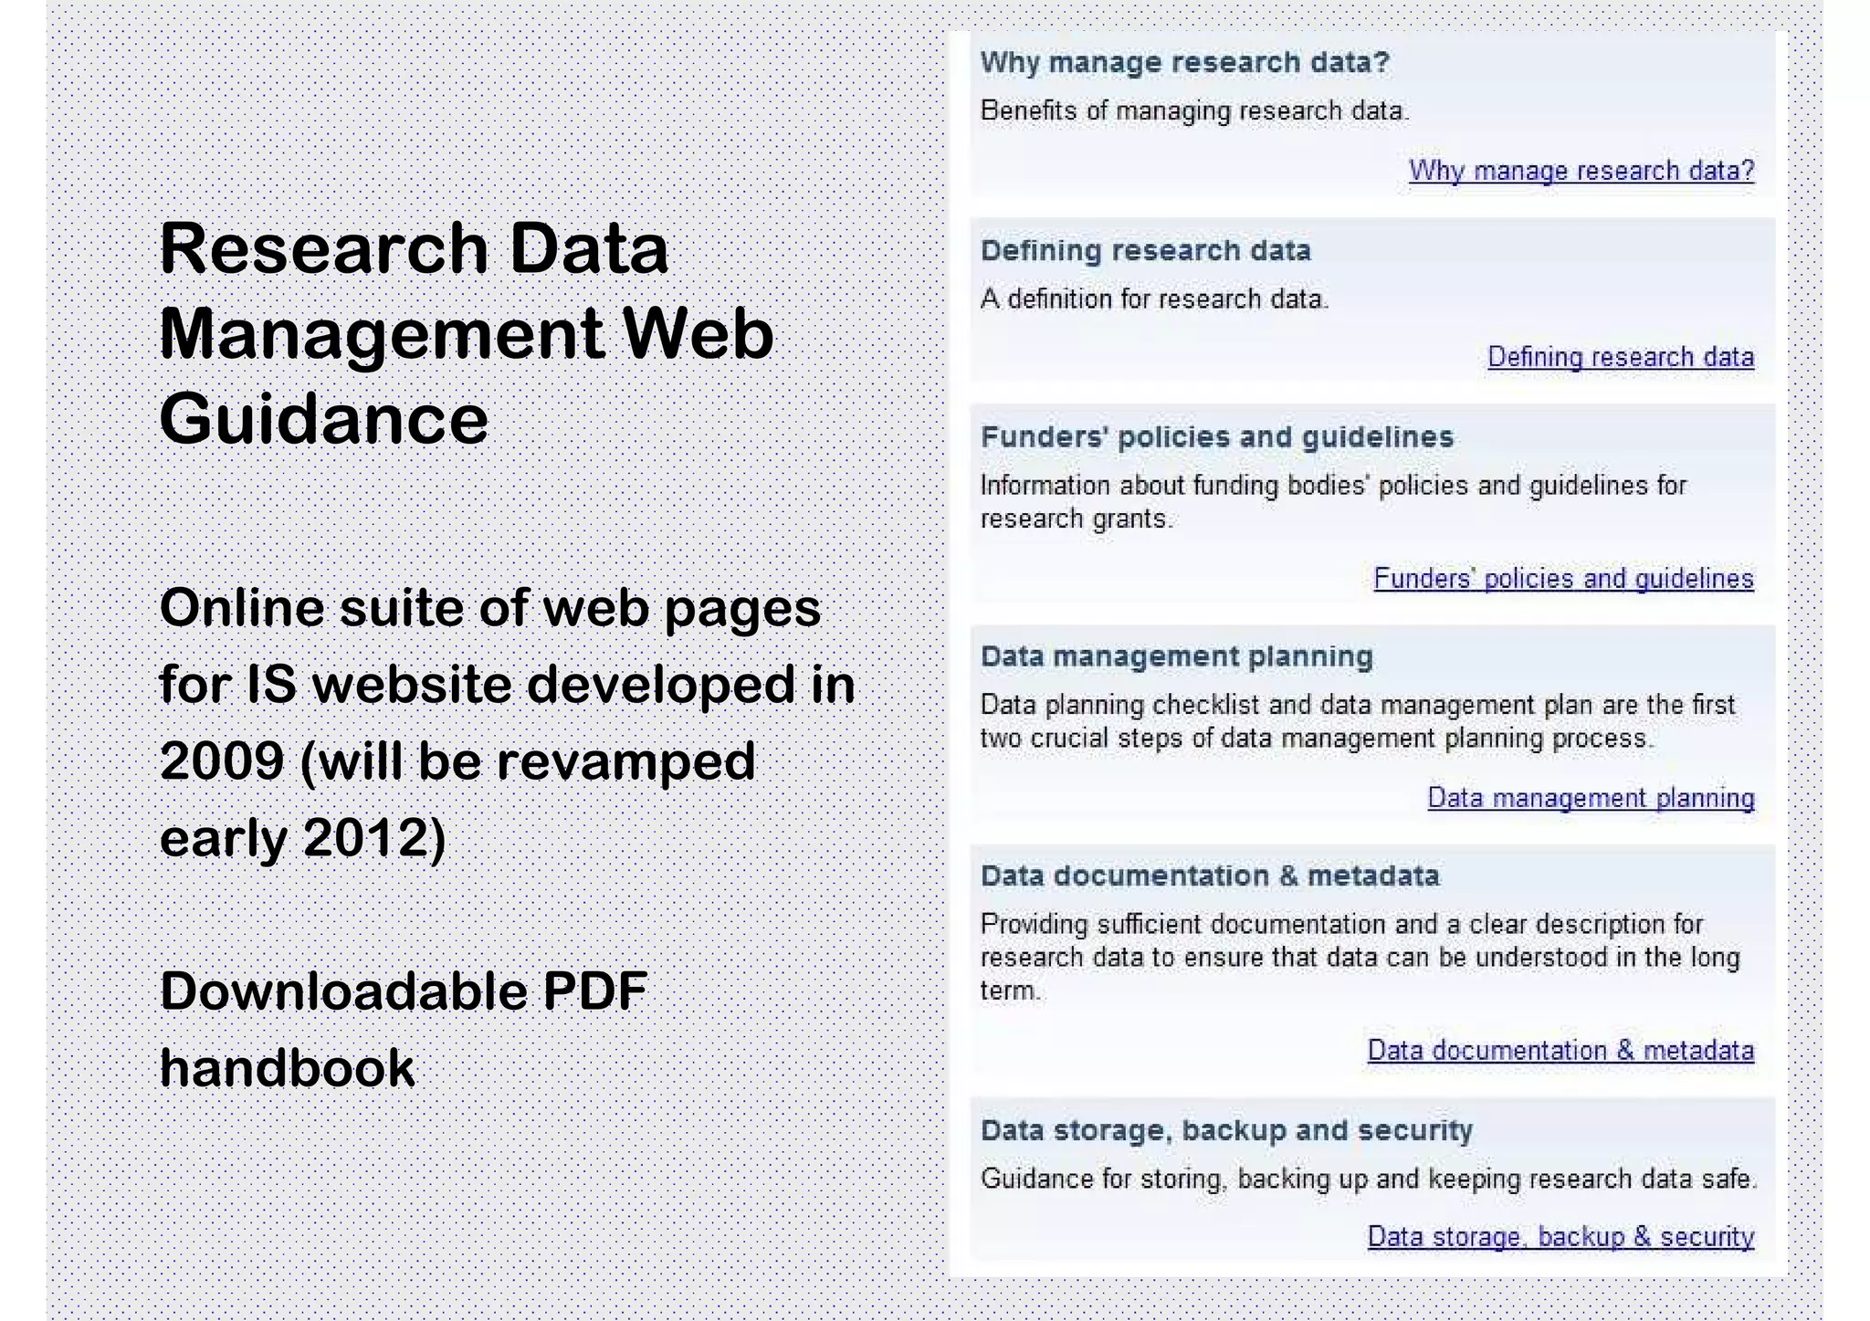Open the 'Data management planning' link

click(1591, 798)
